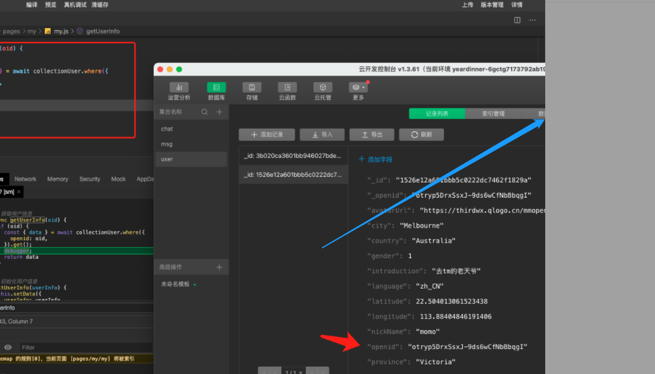Click the _id value 1526e12a601bbb5c0222dc7462f1829a

click(464, 180)
